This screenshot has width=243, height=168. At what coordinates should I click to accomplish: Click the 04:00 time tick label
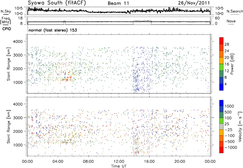coord(58,162)
